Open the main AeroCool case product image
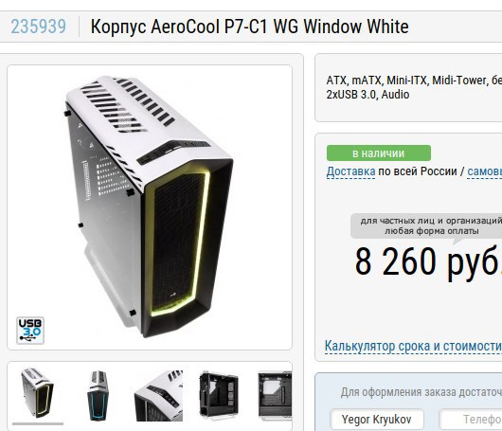 (x=150, y=207)
